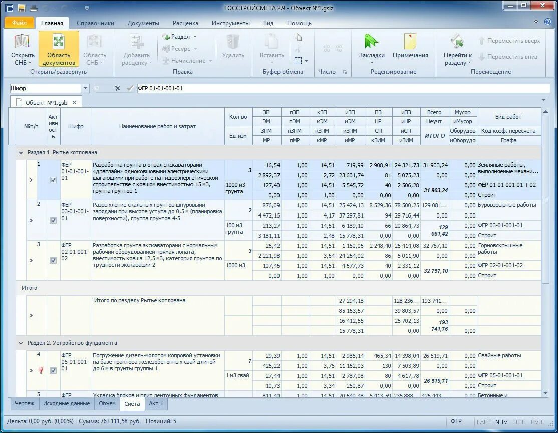
Task: Click the cut scissors icon in Буфер обмена
Action: click(x=298, y=49)
